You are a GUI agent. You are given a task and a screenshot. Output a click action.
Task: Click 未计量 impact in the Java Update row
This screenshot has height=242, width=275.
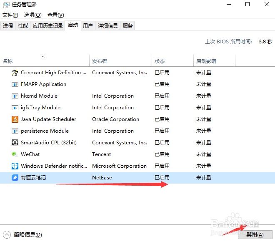pyautogui.click(x=204, y=119)
